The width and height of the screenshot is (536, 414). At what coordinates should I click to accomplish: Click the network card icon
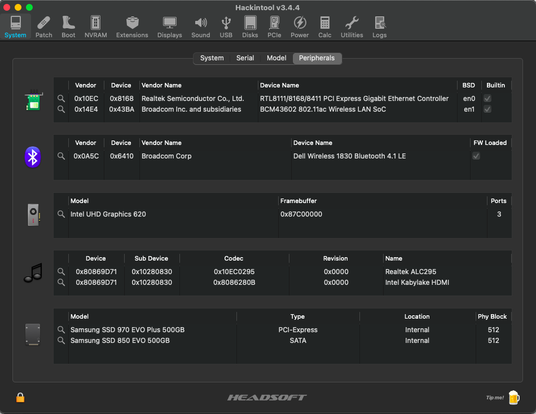click(33, 100)
